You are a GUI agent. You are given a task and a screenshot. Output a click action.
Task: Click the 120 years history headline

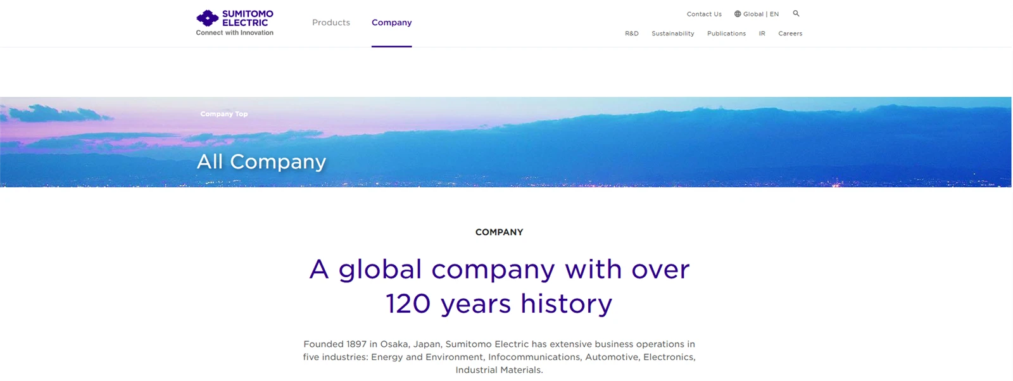pyautogui.click(x=500, y=304)
